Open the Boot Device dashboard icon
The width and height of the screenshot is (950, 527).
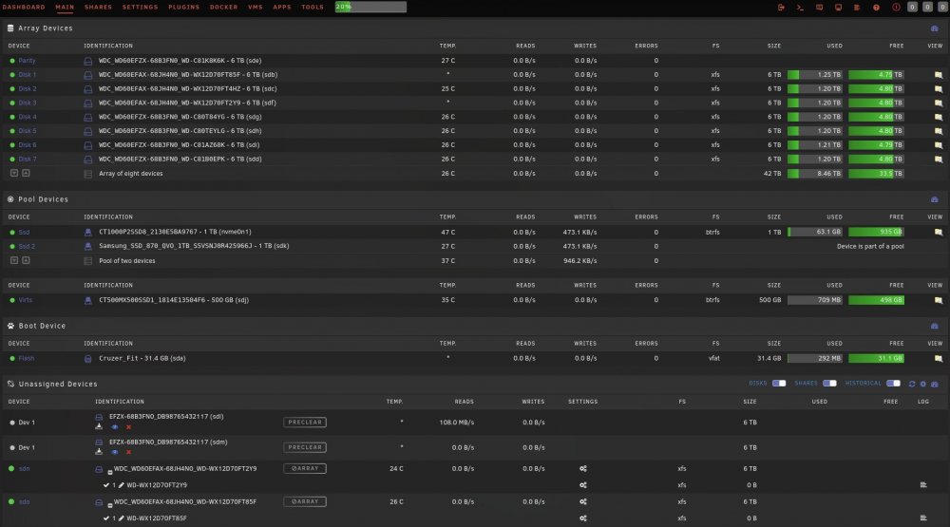coord(934,326)
